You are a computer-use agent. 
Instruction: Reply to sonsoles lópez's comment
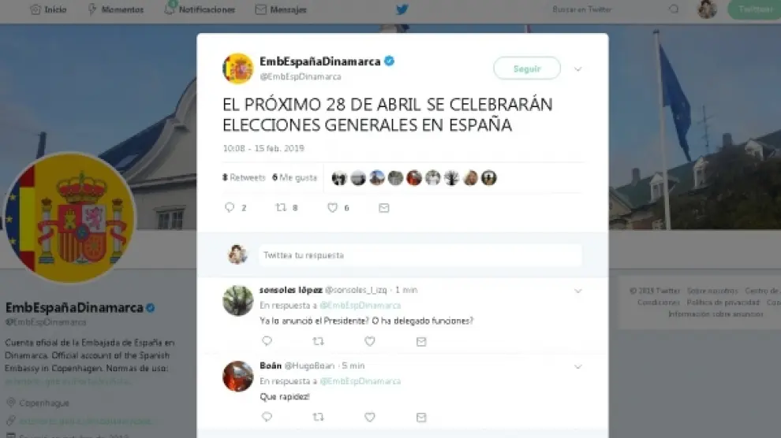pyautogui.click(x=267, y=341)
